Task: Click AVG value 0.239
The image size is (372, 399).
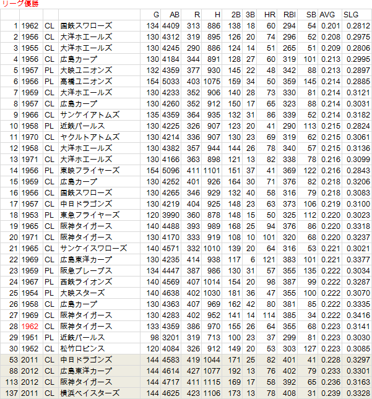Action: point(331,393)
